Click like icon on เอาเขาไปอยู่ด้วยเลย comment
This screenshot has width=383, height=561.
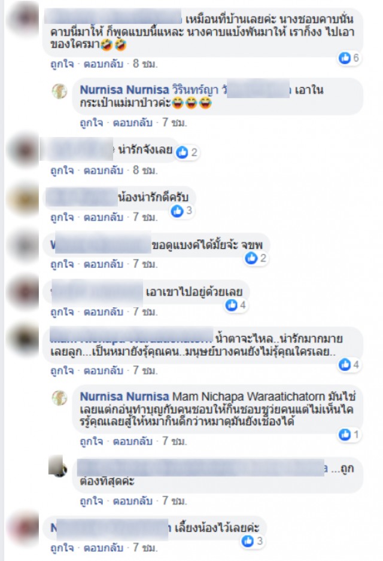[x=232, y=305]
